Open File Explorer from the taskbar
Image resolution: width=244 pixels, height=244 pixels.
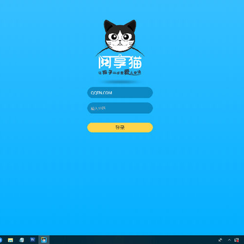click(10, 240)
